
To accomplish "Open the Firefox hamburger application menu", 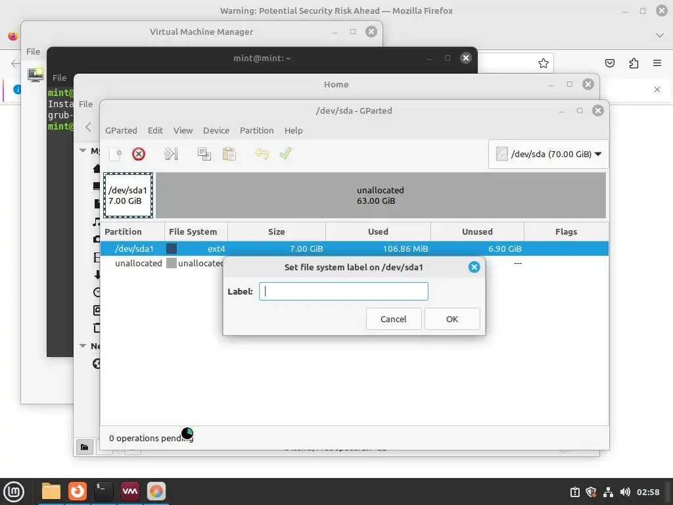I will (657, 63).
